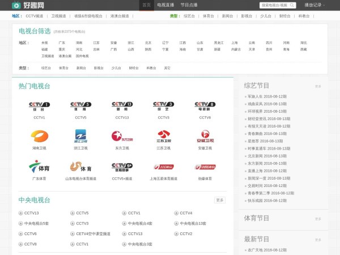340x255 pixels.
Task: Open the CCTV5+ 体育赛事 channel logo
Action: point(122,167)
